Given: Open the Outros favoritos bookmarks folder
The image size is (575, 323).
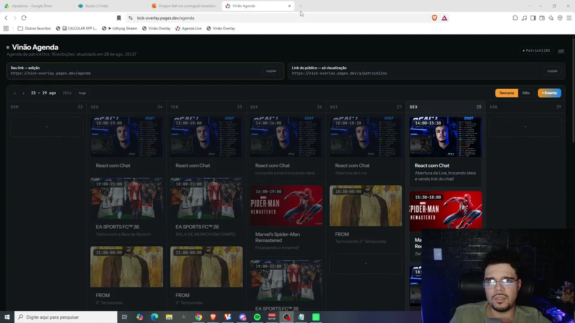Looking at the screenshot, I should 34,28.
